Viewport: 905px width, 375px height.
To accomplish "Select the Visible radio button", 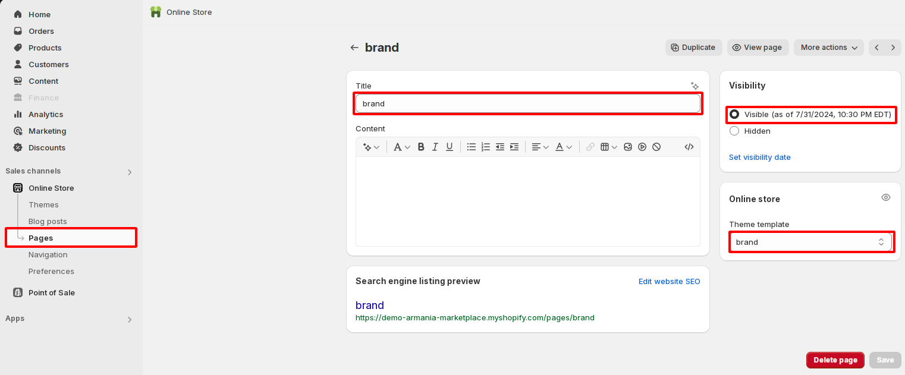I will (x=734, y=114).
